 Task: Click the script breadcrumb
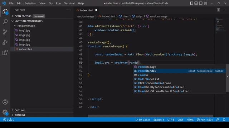(137, 16)
